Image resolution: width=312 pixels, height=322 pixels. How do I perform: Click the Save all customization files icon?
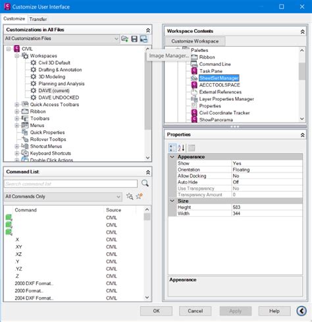click(x=134, y=39)
